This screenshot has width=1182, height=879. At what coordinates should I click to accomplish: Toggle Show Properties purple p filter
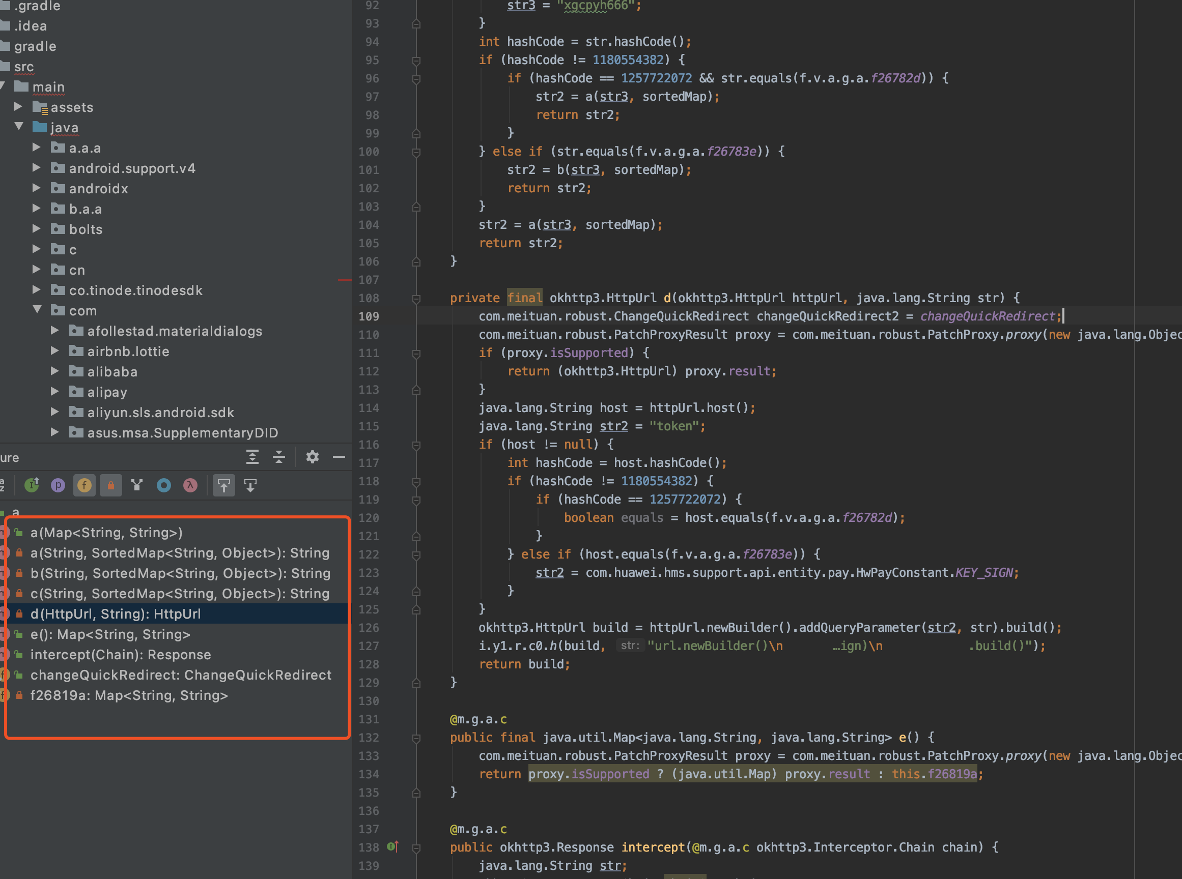pos(58,485)
